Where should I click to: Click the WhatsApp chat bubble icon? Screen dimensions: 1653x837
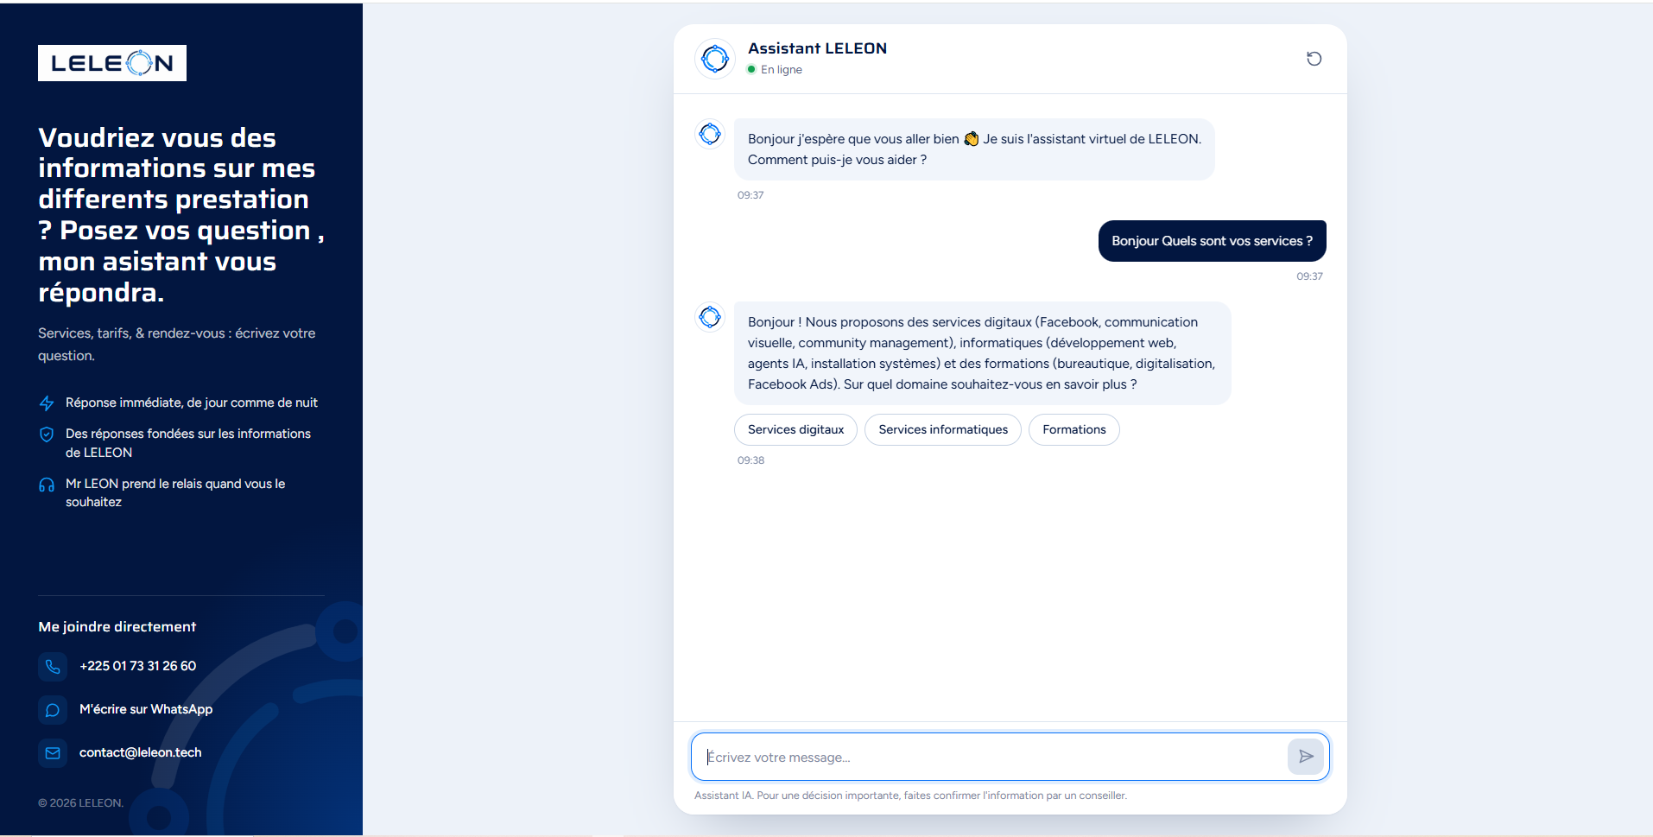tap(53, 710)
